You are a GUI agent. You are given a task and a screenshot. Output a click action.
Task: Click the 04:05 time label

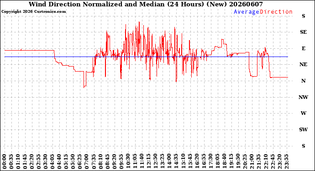pyautogui.click(x=52, y=161)
